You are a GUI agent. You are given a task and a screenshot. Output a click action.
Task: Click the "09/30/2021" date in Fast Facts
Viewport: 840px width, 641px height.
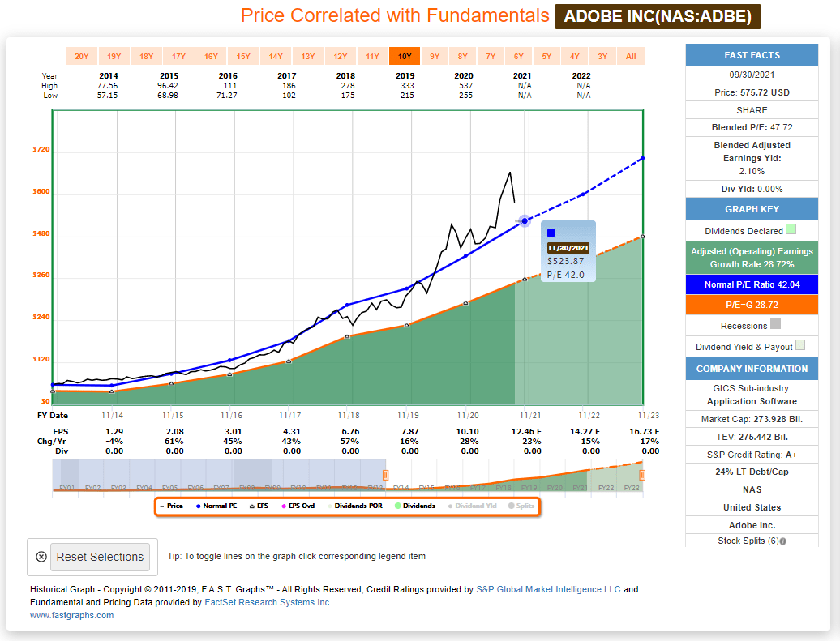coord(752,75)
